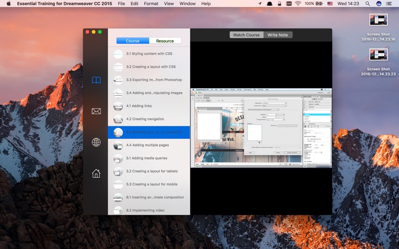Select Watch Course segment
The image size is (399, 249).
(246, 35)
